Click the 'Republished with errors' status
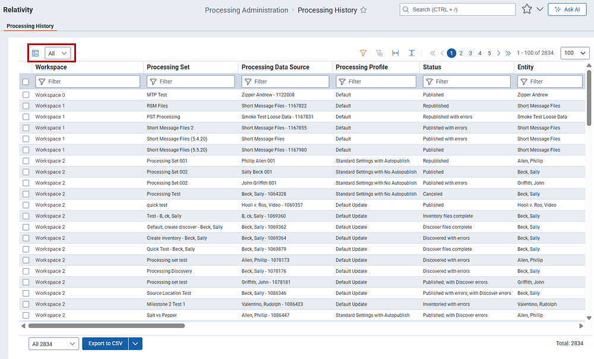Image resolution: width=594 pixels, height=359 pixels. click(447, 116)
